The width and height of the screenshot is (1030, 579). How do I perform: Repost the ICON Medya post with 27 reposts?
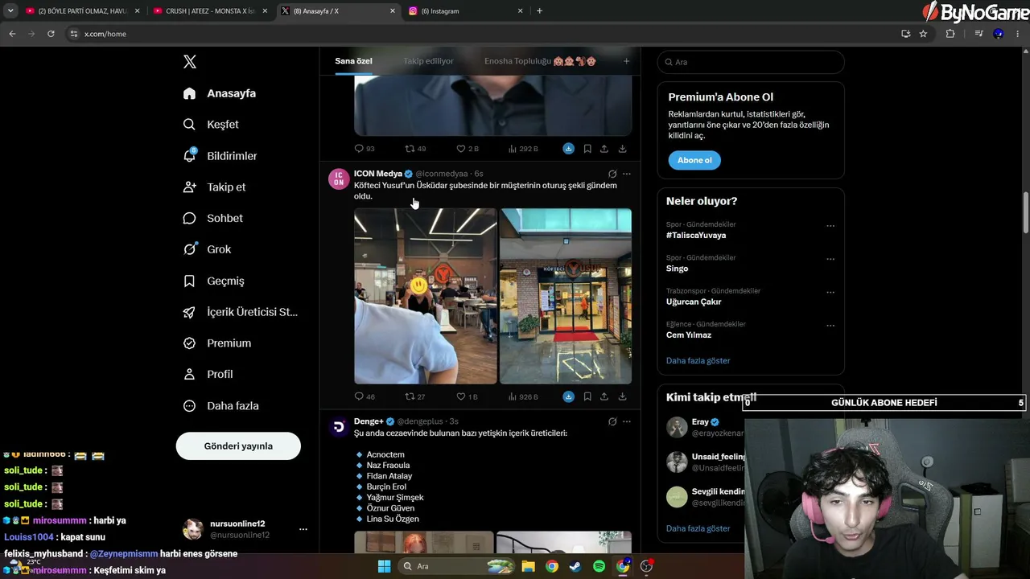pyautogui.click(x=410, y=396)
